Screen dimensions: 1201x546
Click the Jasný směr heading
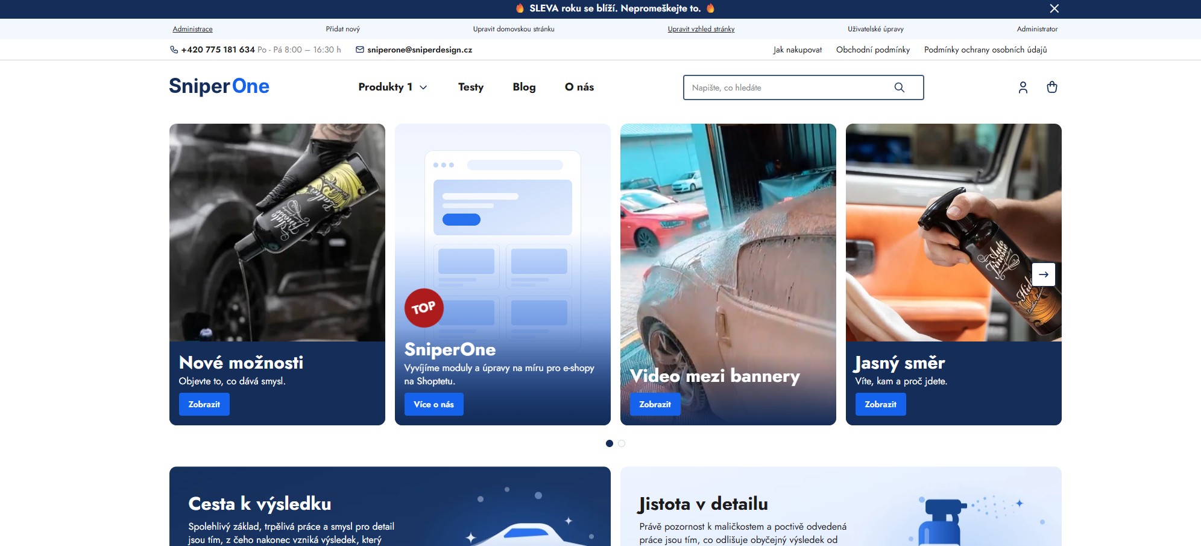coord(900,363)
